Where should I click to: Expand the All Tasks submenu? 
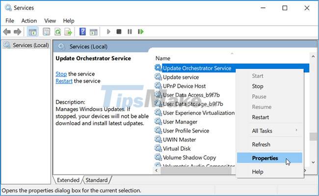[270, 131]
